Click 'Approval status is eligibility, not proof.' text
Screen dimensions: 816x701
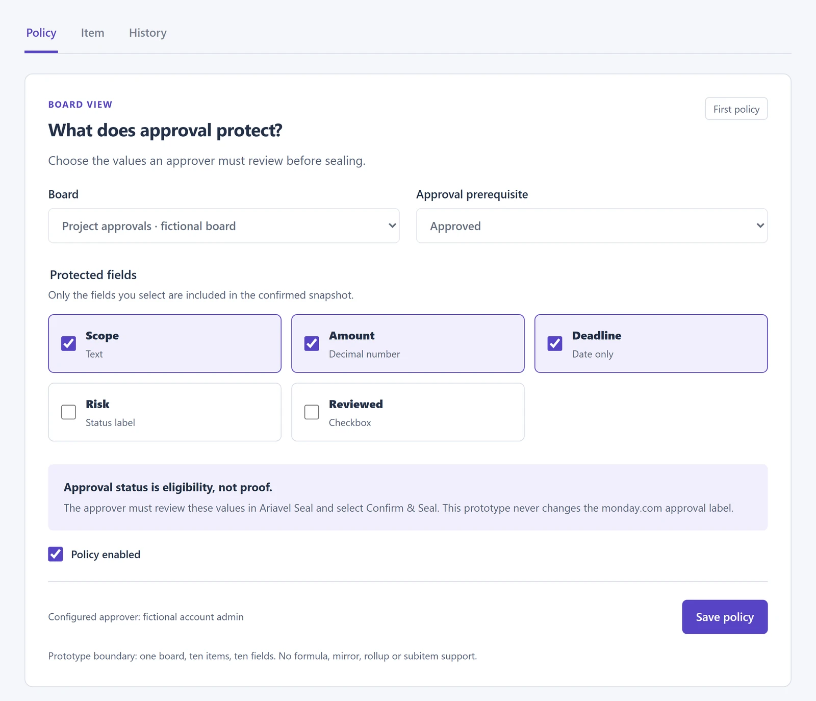click(168, 487)
